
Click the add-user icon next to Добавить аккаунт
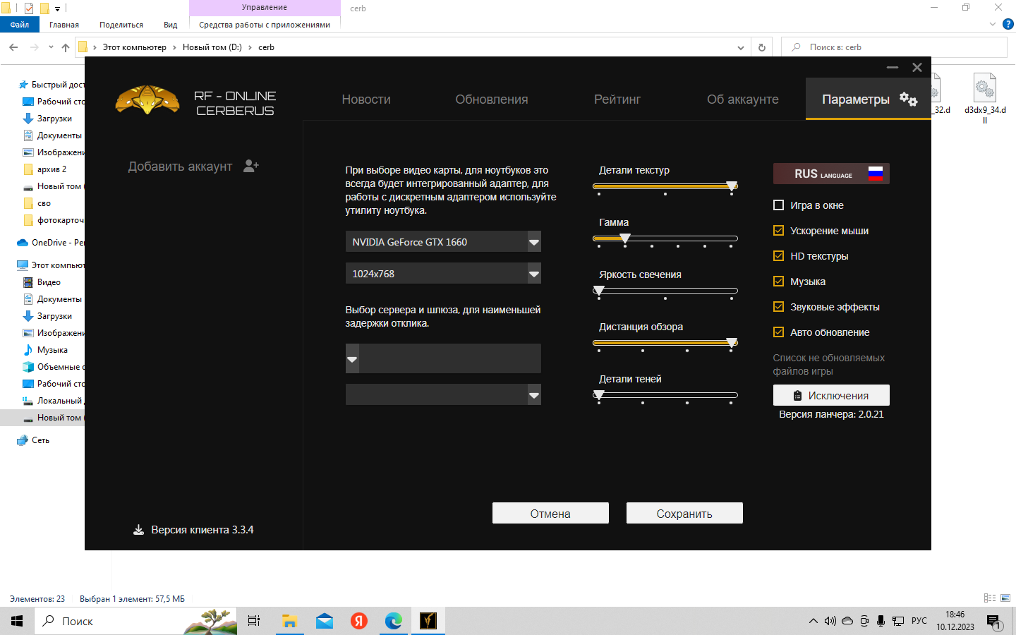(251, 166)
